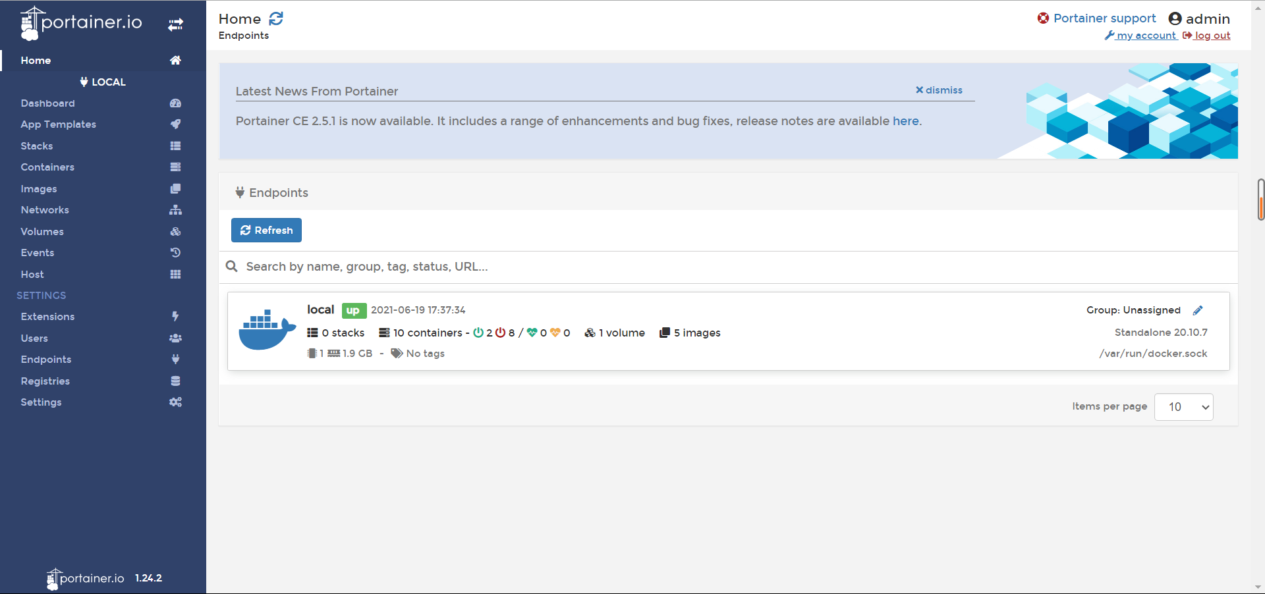This screenshot has width=1265, height=594.
Task: Dismiss the latest news banner
Action: (939, 90)
